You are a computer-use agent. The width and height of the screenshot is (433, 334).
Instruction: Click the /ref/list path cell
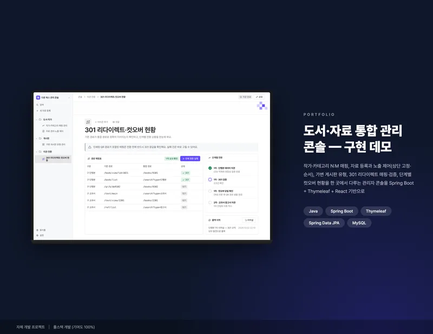point(110,207)
